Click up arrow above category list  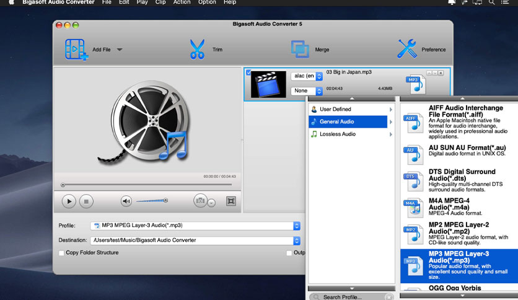tap(352, 99)
